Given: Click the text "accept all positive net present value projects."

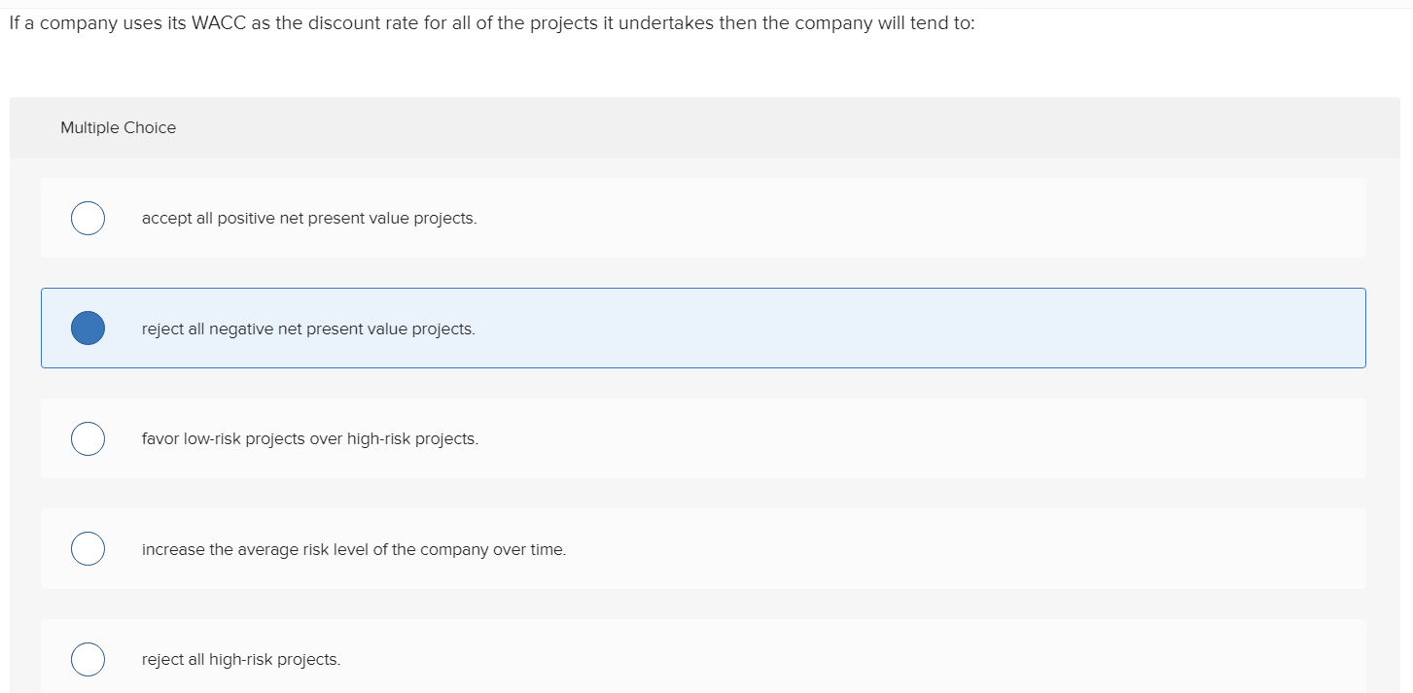Looking at the screenshot, I should pyautogui.click(x=309, y=219).
